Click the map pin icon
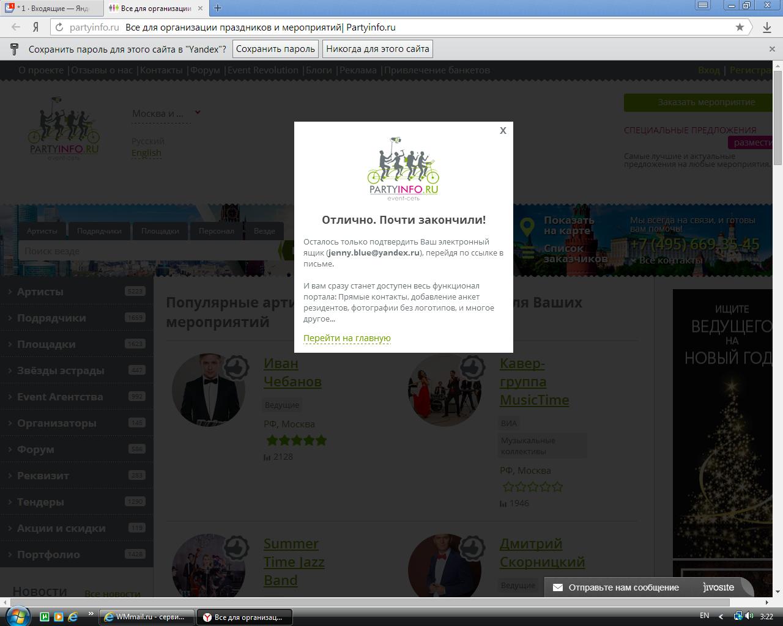This screenshot has height=626, width=783. click(x=527, y=227)
